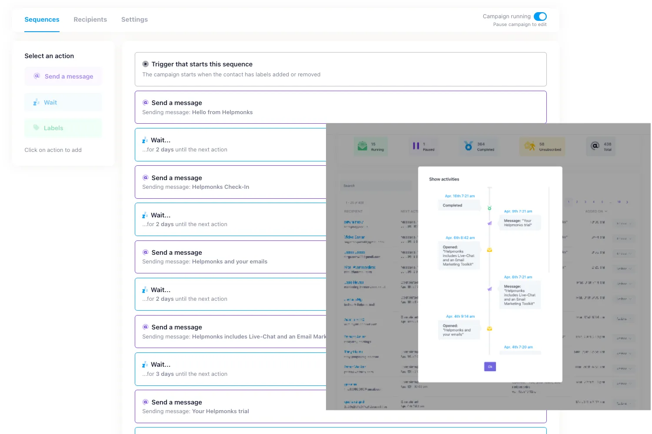This screenshot has width=652, height=434.
Task: Click the 'Apr. 16th 7:21 am' timestamp
Action: [x=460, y=196]
